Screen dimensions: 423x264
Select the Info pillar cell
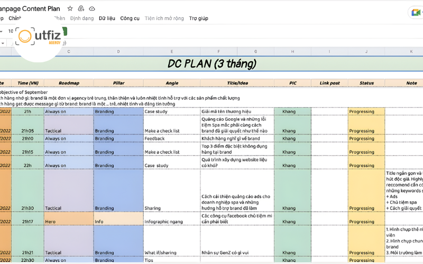click(118, 219)
